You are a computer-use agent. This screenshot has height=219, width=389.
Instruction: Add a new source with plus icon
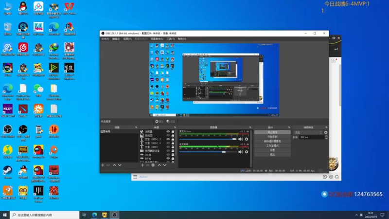tap(142, 165)
